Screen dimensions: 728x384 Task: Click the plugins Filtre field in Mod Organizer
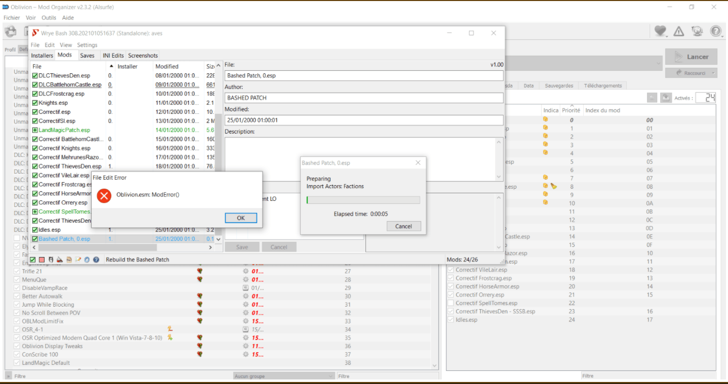[649, 376]
